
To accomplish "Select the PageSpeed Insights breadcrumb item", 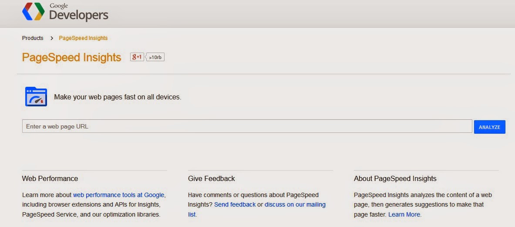I will (x=83, y=38).
